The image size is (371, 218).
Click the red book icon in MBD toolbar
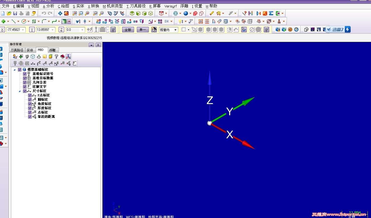(x=62, y=56)
